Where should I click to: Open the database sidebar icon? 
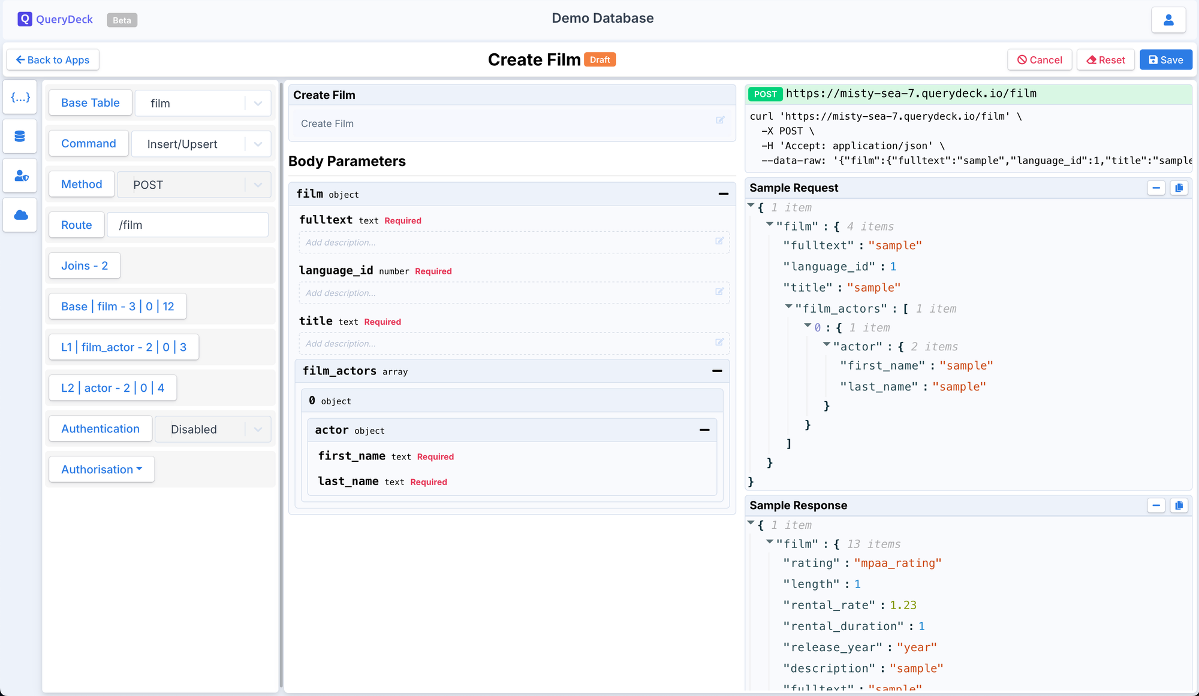tap(20, 137)
